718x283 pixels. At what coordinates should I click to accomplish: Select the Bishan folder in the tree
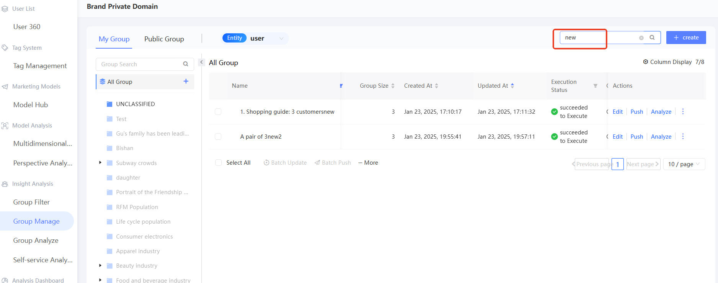(124, 148)
